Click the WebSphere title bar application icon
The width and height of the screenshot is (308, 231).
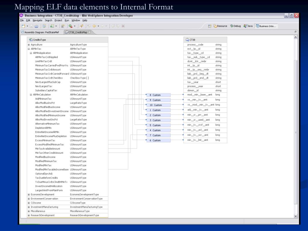[21, 15]
